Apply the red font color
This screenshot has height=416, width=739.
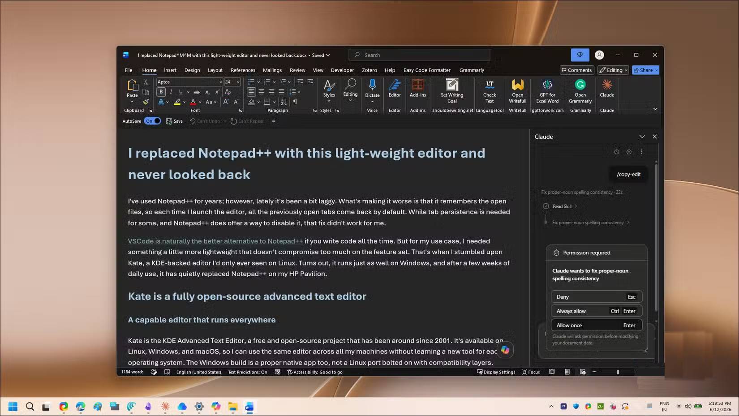pos(193,102)
